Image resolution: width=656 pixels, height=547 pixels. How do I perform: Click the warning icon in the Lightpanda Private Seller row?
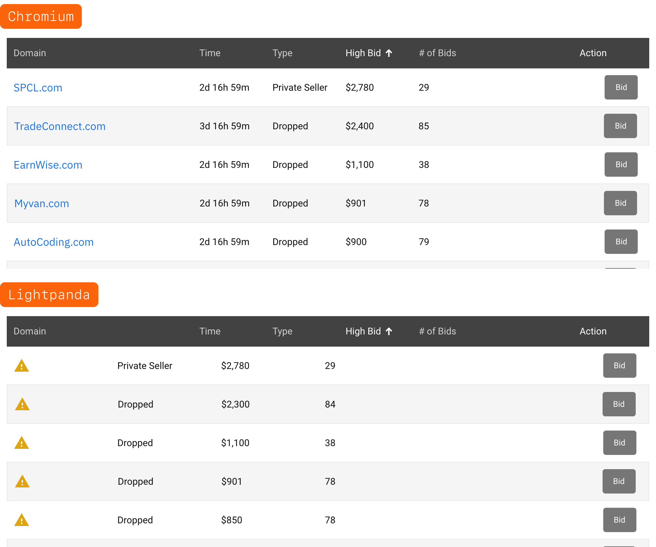pos(22,366)
